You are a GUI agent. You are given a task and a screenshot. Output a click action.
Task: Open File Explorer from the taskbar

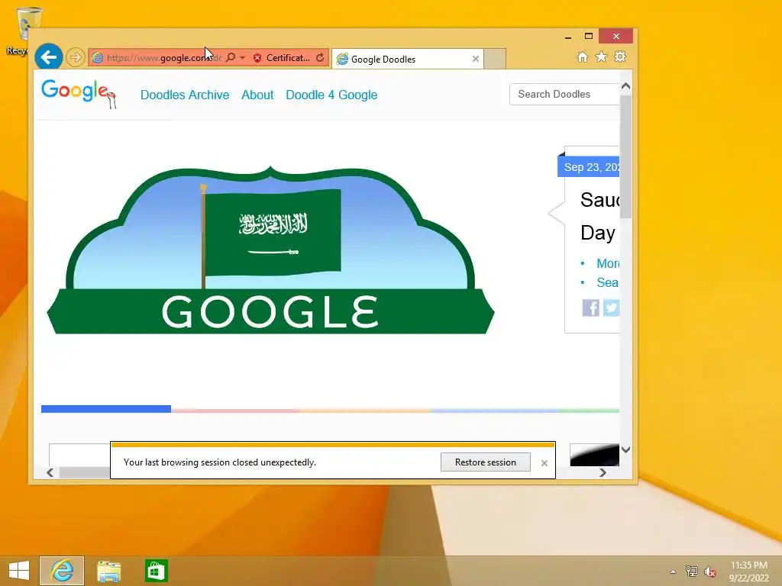pos(108,571)
